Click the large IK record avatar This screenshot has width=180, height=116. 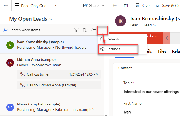[120, 21]
